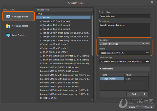Click the Project Type list header
157x111 pixels.
[x=65, y=10]
